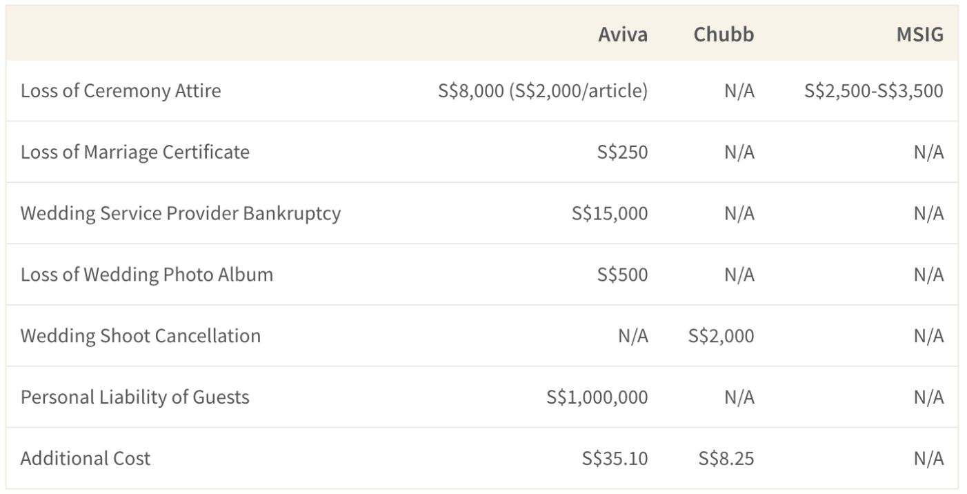The width and height of the screenshot is (967, 494).
Task: Select the S$500 photo album value
Action: [x=623, y=275]
